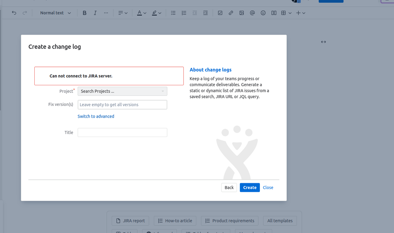Click the Close link in the dialog
Screen dimensions: 394x233
coord(268,188)
